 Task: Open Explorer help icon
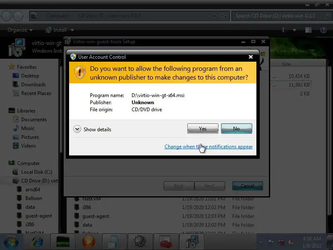click(323, 30)
